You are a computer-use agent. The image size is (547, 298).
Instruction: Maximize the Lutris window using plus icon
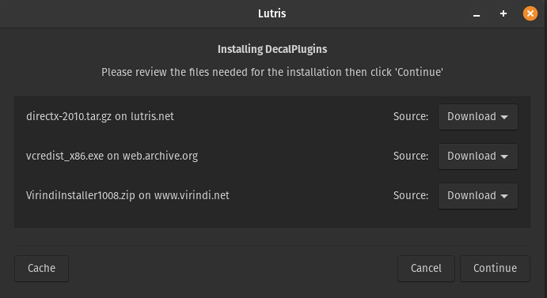503,13
